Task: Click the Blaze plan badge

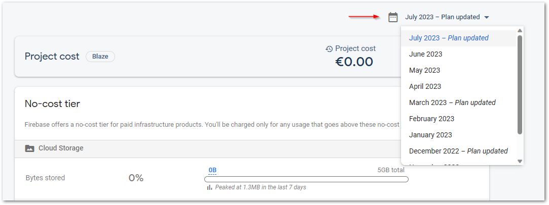Action: [100, 57]
